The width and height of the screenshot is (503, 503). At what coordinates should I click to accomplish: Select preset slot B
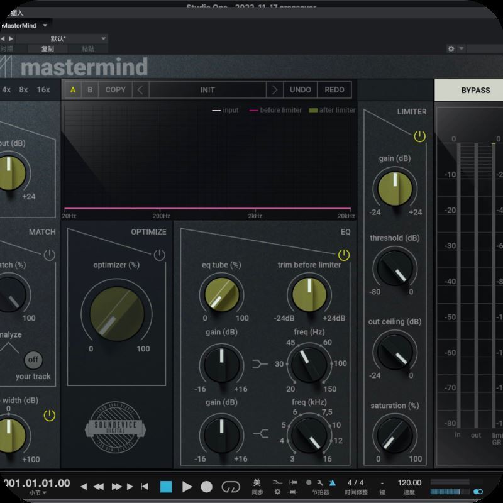[90, 90]
